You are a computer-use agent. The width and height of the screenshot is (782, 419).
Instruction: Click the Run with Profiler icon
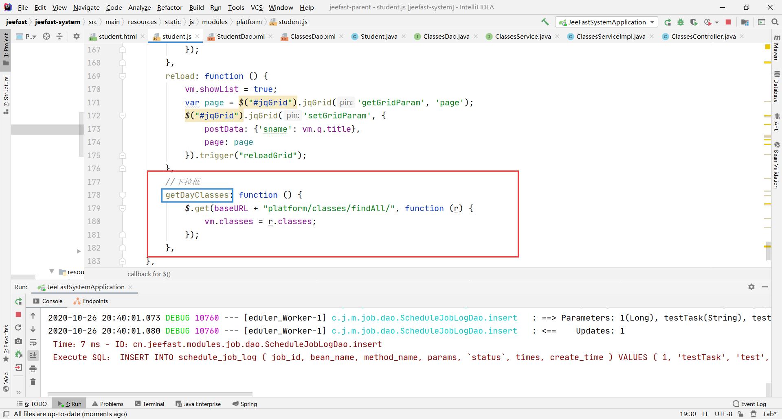tap(708, 22)
